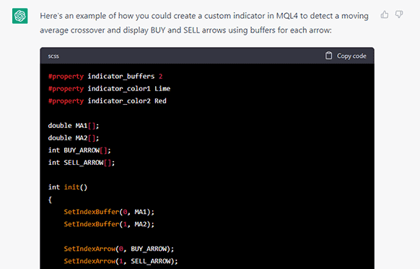Click the Copy code button
The width and height of the screenshot is (420, 269).
coord(346,56)
